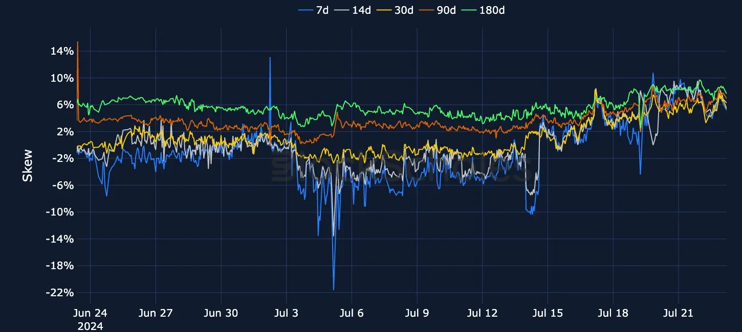Click the Jul 21 date label
This screenshot has width=742, height=332.
pyautogui.click(x=678, y=314)
